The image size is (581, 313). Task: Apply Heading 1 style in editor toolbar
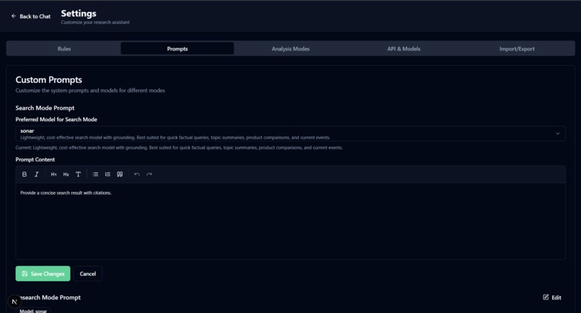[54, 175]
